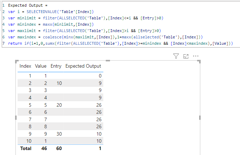Select the Expected Output value 0
This screenshot has height=155, width=240.
pos(100,76)
